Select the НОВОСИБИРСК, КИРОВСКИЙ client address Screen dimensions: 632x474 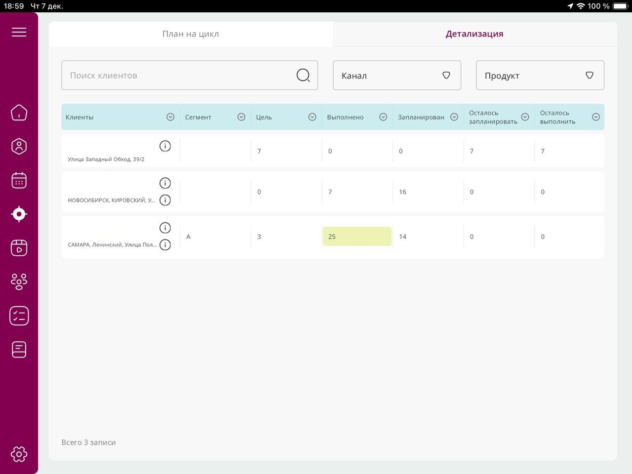tap(111, 200)
